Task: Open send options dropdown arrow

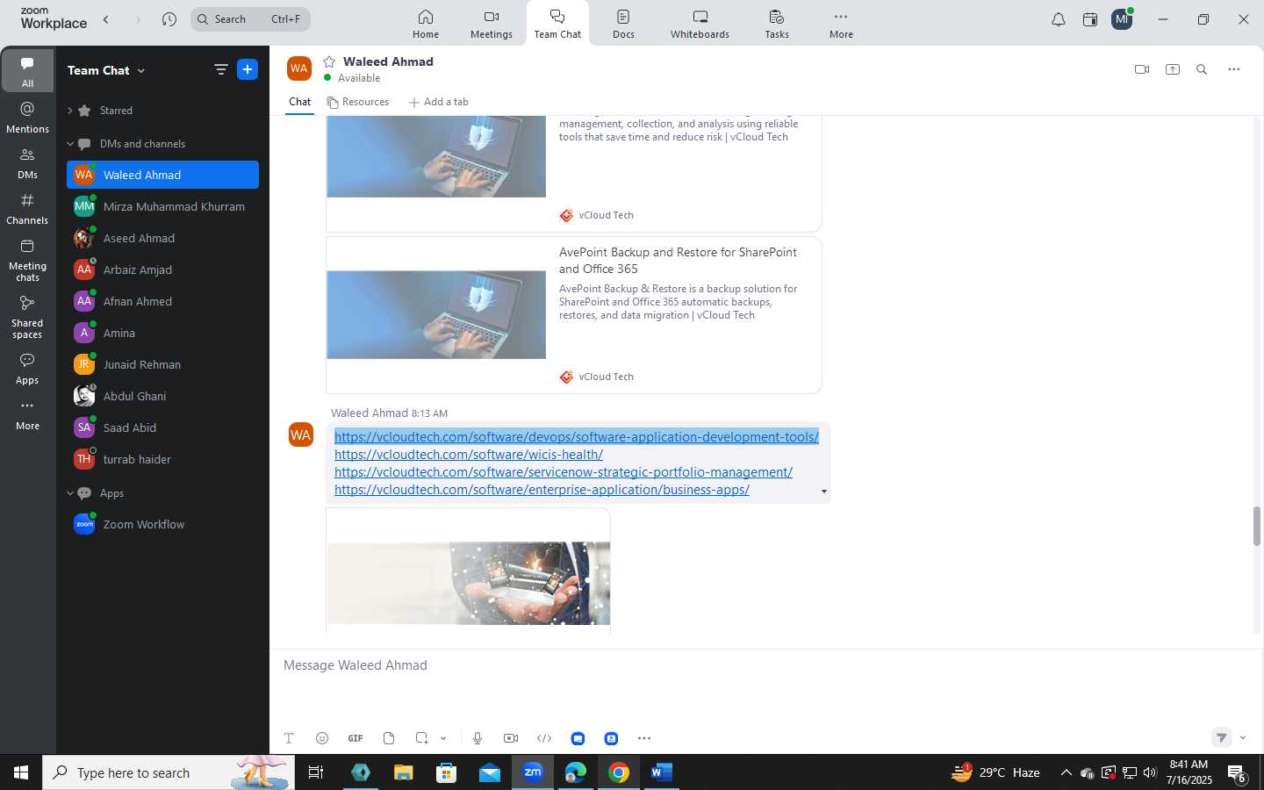Action: [x=1243, y=738]
